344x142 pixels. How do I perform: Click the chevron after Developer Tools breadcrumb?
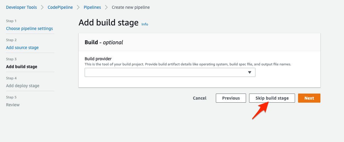42,7
